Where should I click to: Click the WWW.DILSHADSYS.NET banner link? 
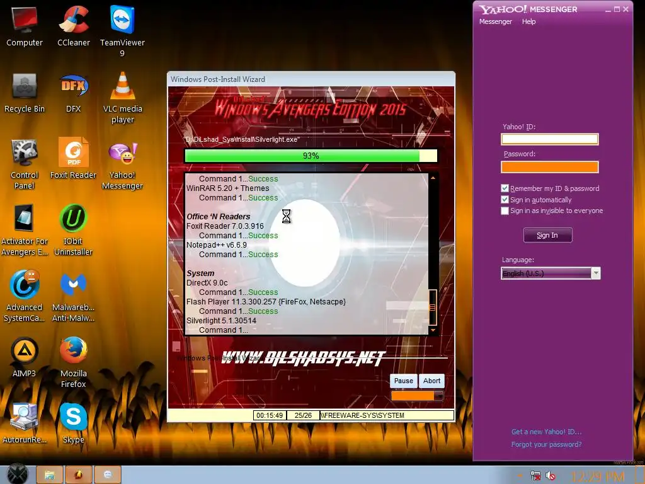click(304, 359)
